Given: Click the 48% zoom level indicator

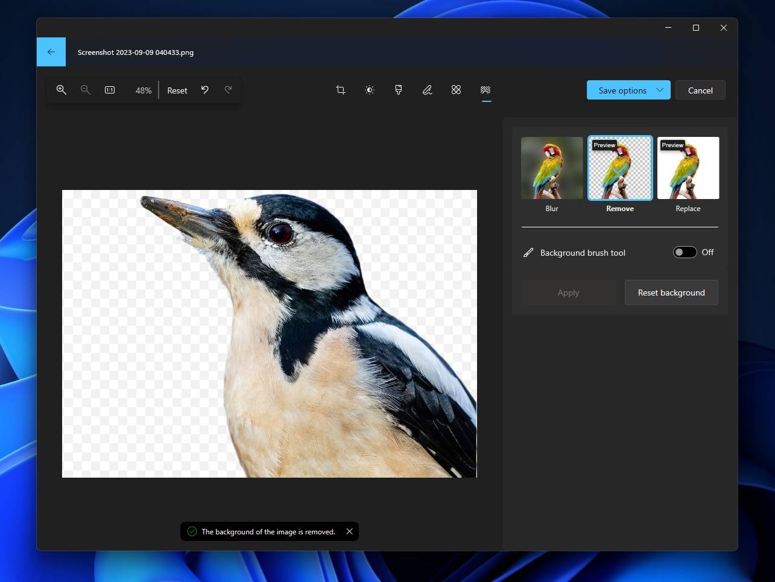Looking at the screenshot, I should click(143, 90).
